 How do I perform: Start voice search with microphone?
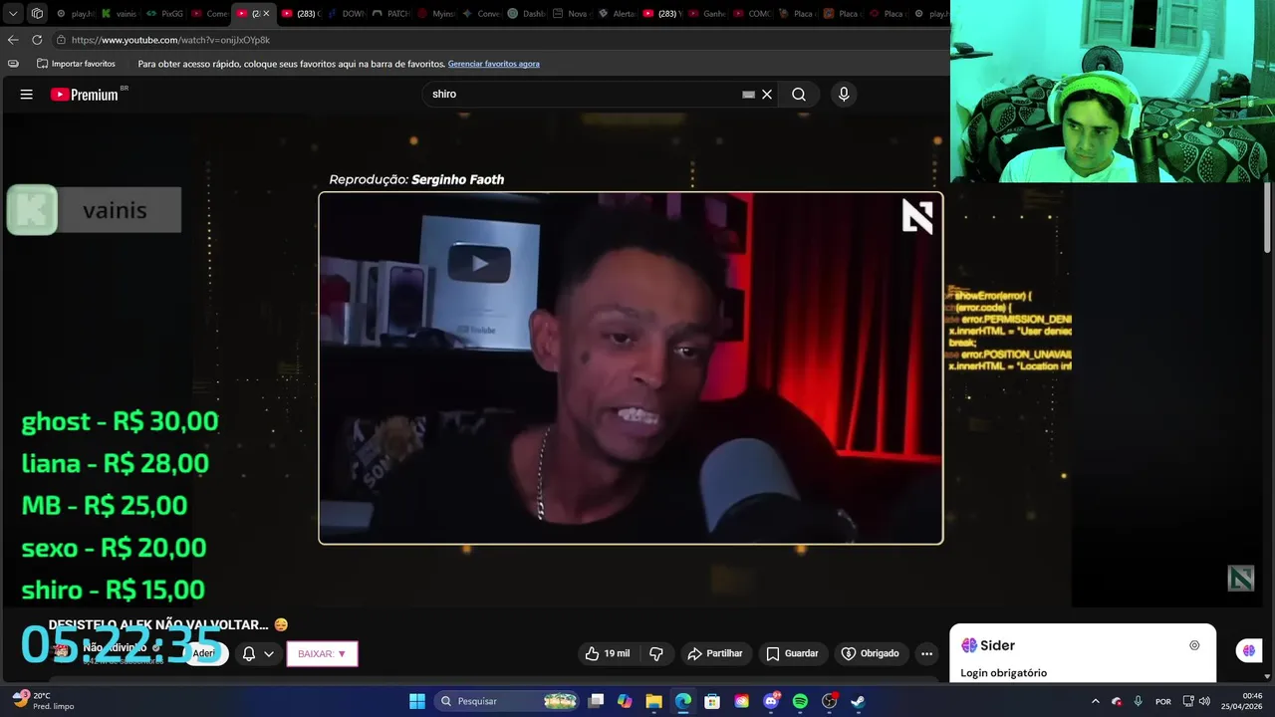click(844, 94)
